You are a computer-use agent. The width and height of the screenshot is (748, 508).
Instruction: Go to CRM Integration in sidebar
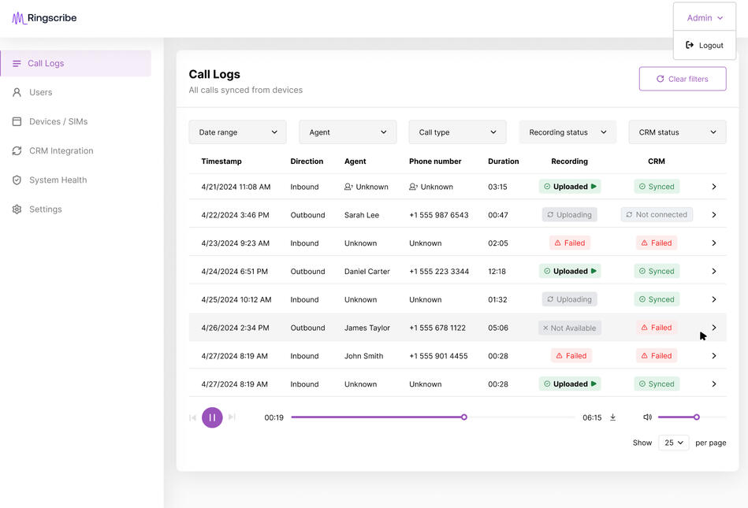(x=61, y=151)
